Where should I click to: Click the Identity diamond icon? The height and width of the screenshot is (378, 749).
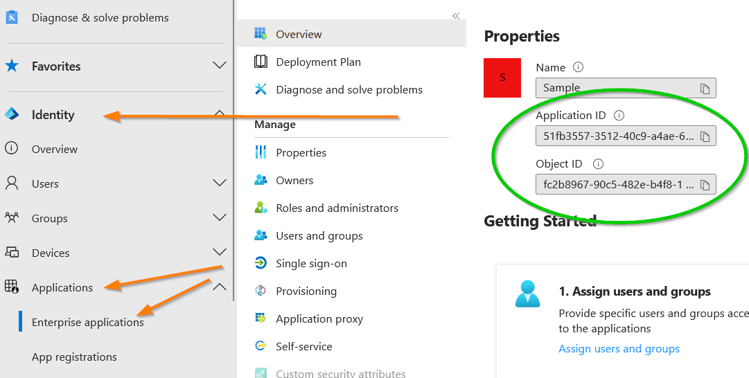(x=12, y=114)
